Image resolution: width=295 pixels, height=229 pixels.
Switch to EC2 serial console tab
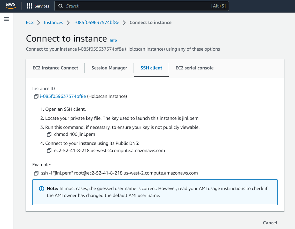pos(195,68)
